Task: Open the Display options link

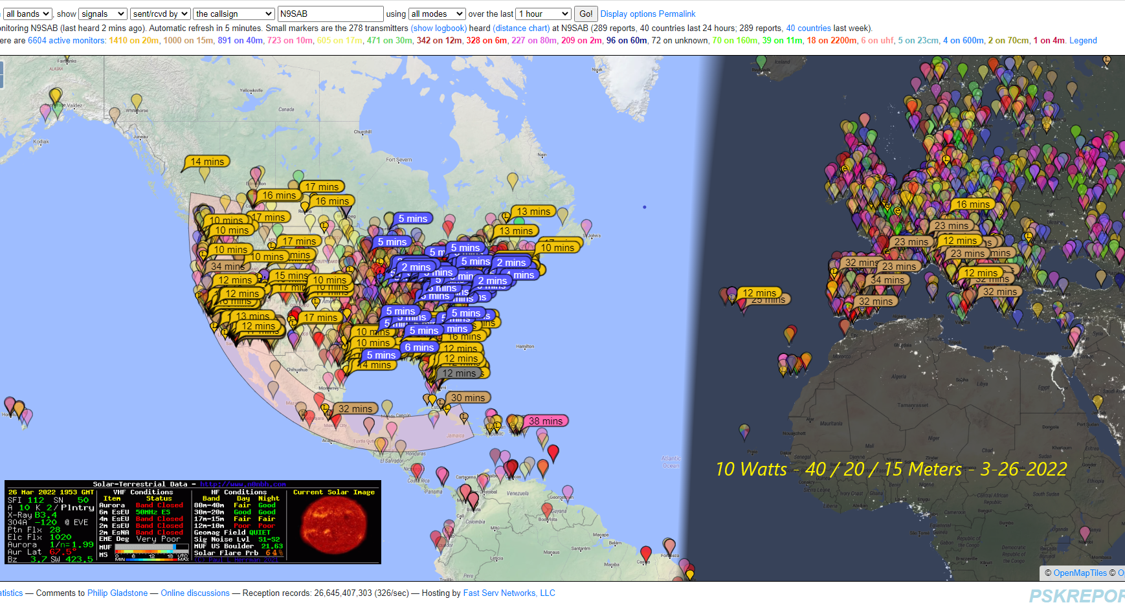Action: [x=629, y=14]
